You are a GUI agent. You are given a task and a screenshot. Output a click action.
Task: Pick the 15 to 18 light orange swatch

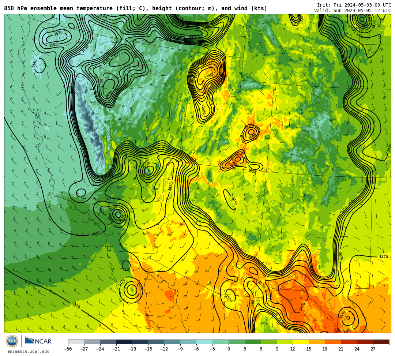(317, 342)
